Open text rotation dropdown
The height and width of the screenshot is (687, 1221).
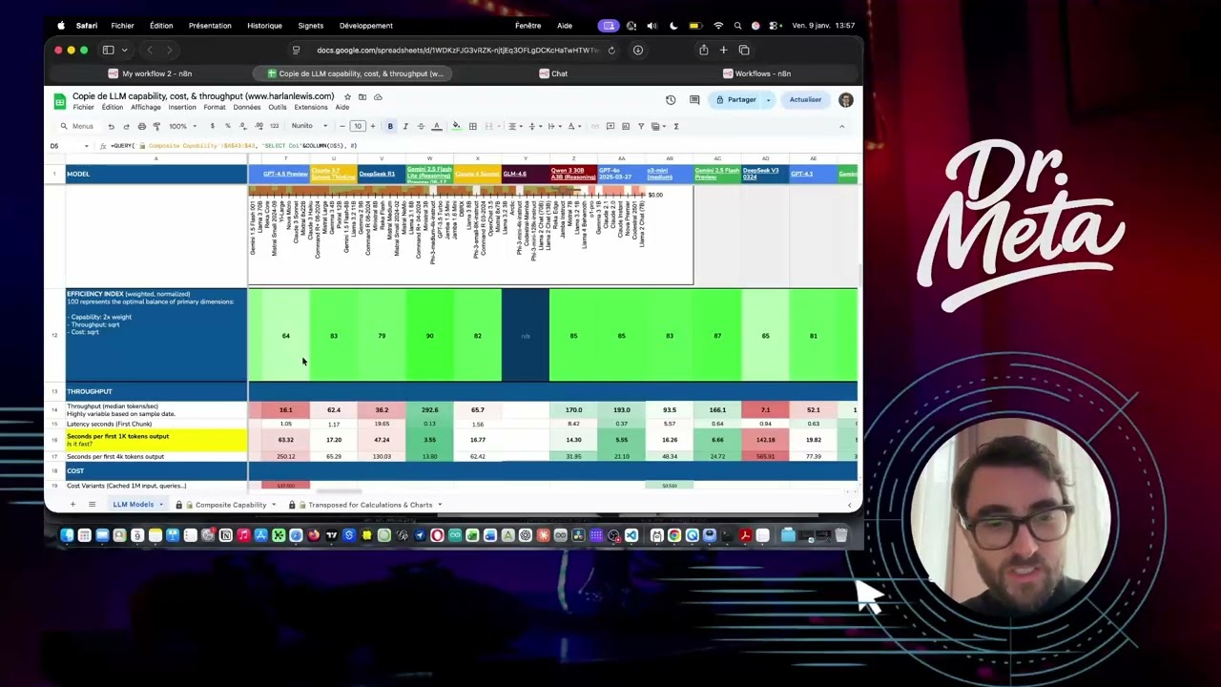point(574,126)
